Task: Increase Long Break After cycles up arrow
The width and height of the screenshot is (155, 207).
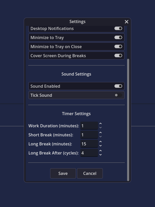Action: pyautogui.click(x=100, y=151)
